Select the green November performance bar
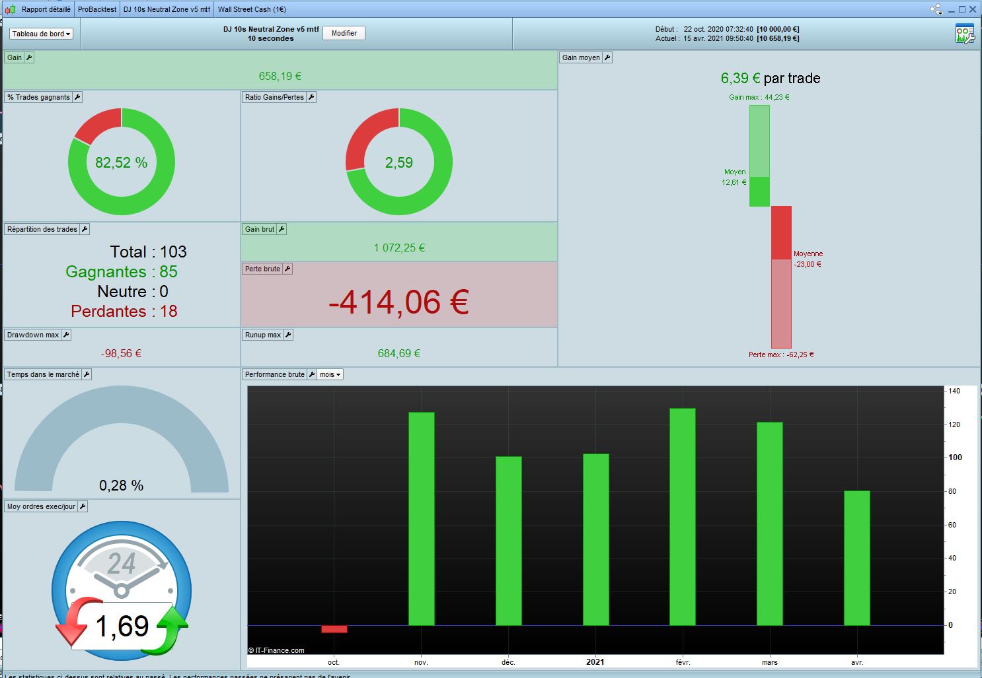The image size is (982, 678). coord(422,519)
